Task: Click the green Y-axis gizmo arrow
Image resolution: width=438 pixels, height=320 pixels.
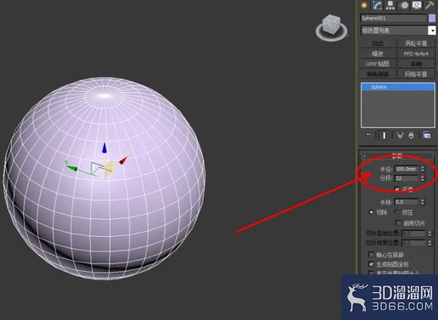Action: click(71, 168)
